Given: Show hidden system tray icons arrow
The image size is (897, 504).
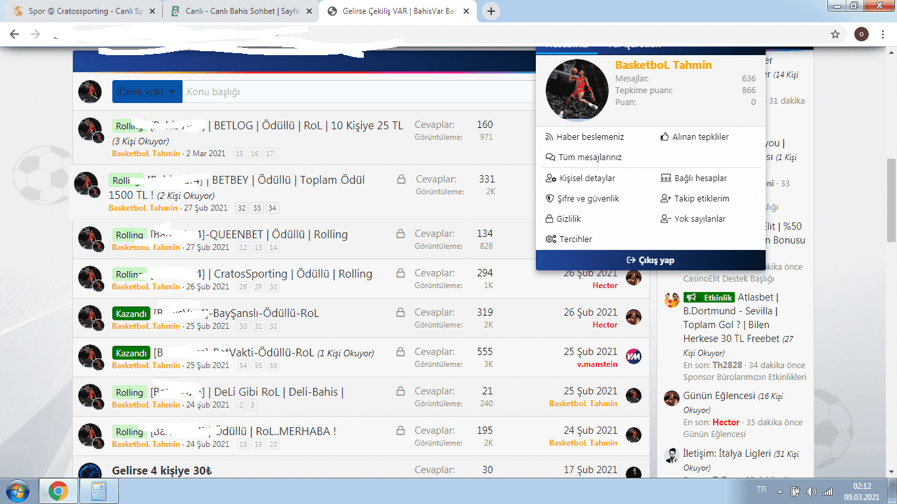Looking at the screenshot, I should [779, 491].
